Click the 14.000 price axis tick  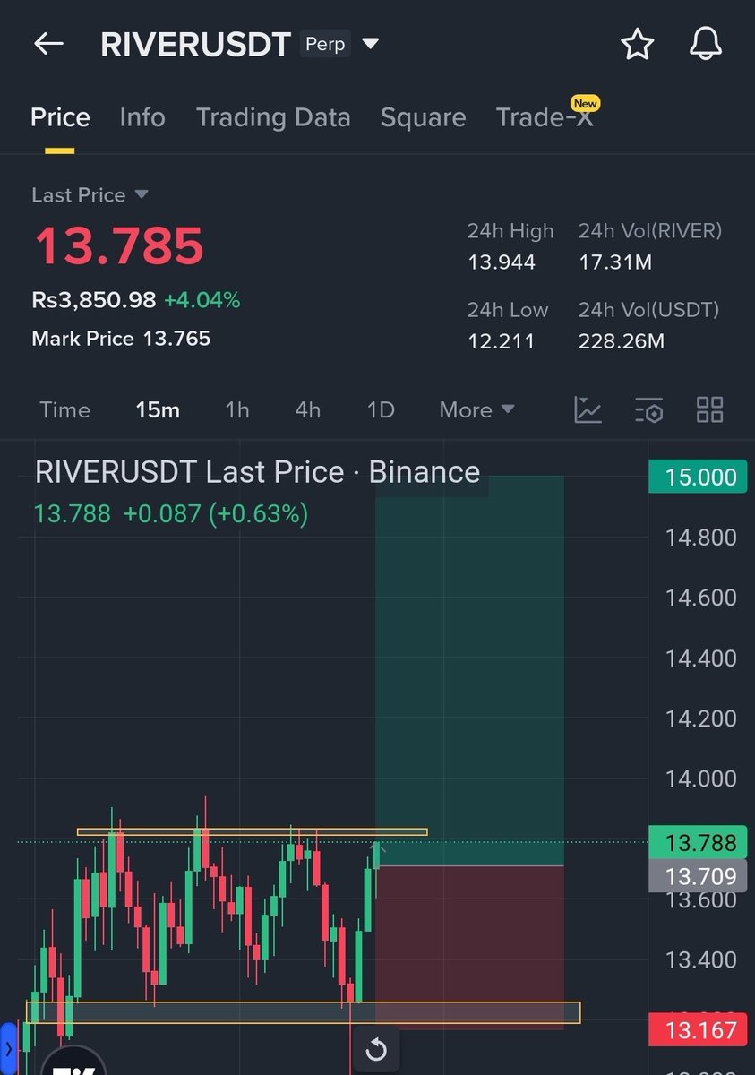click(x=700, y=779)
